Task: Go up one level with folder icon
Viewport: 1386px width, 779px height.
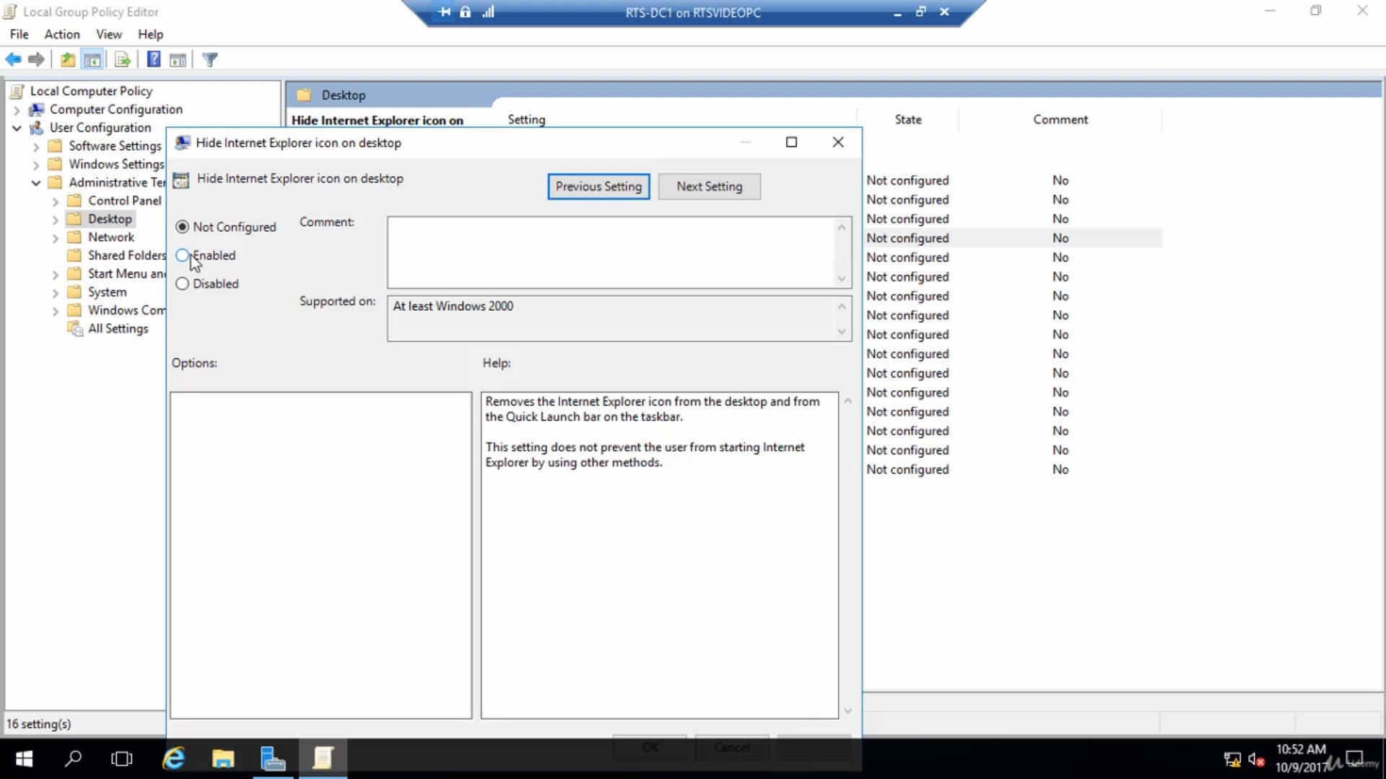Action: [68, 60]
